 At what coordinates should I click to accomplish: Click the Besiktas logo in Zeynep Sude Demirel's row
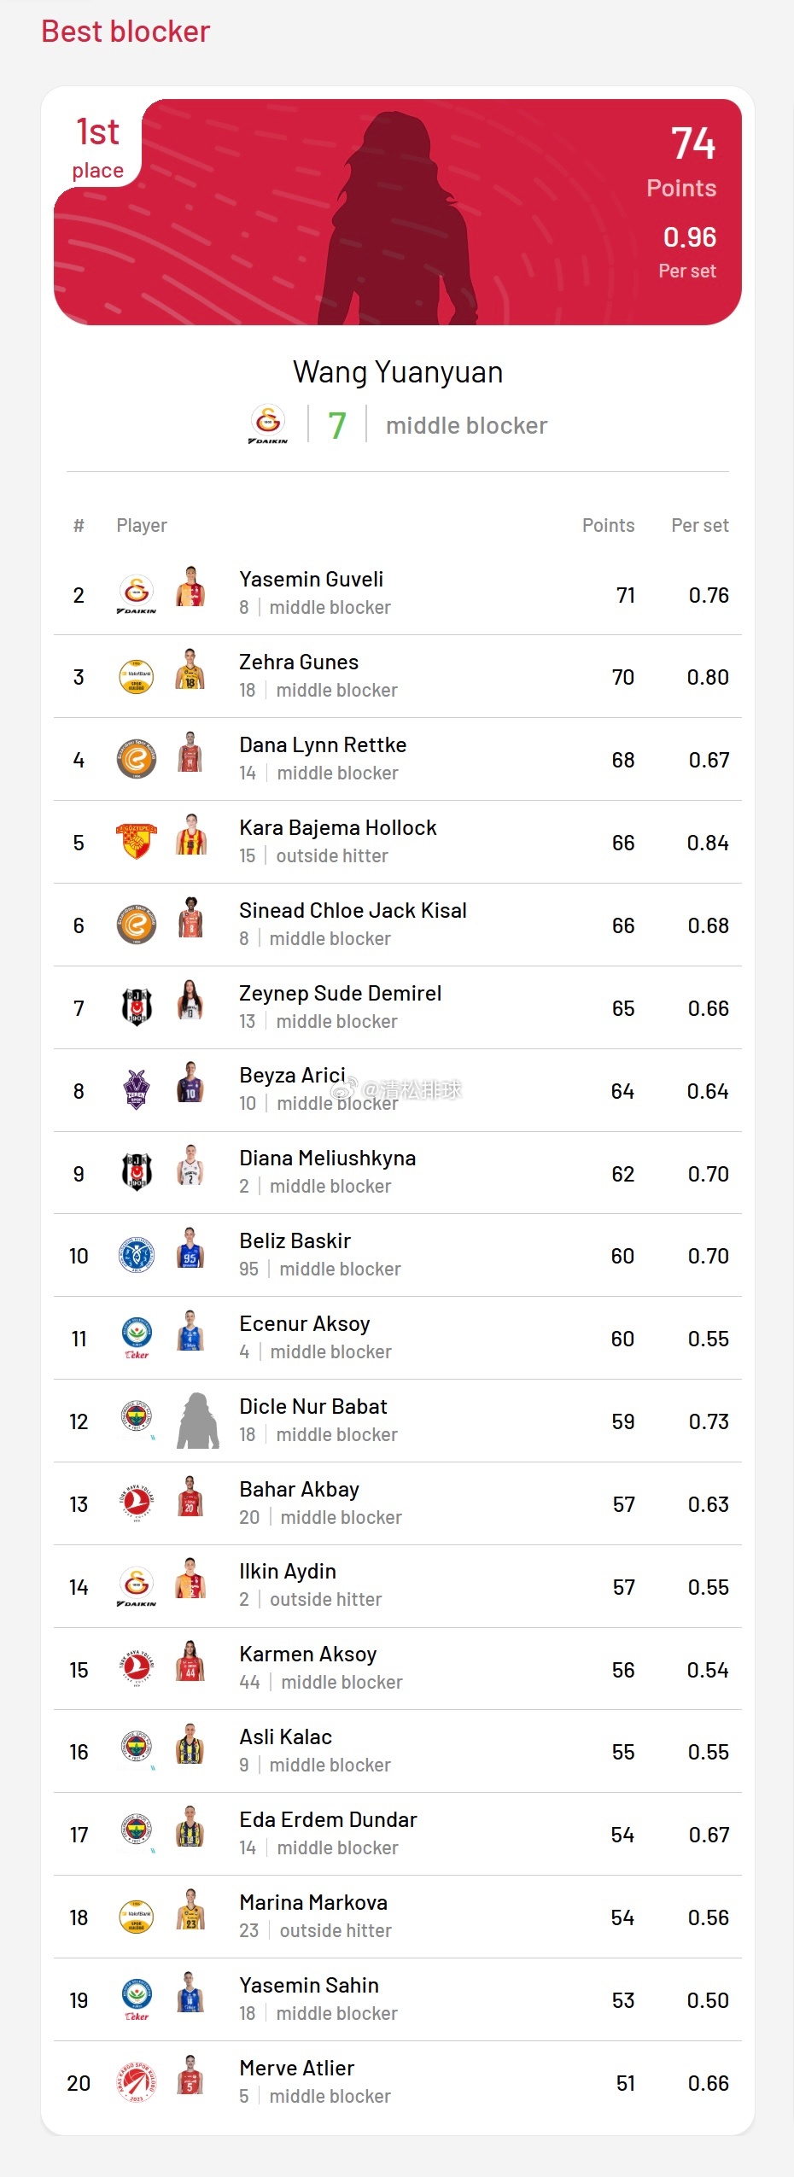tap(137, 1007)
